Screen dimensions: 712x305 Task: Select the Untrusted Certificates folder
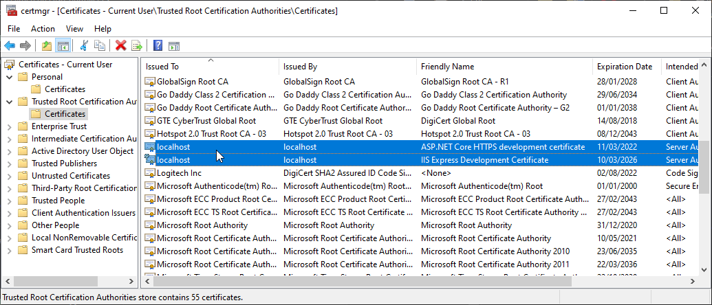(x=71, y=176)
